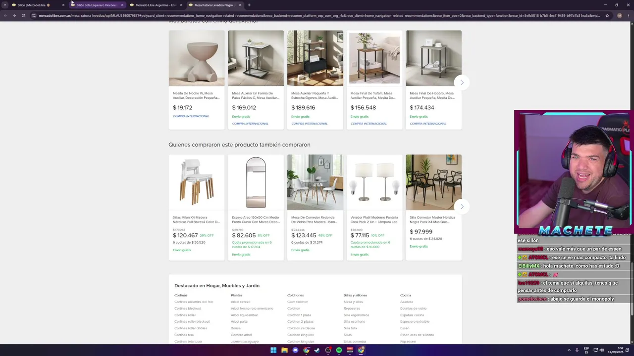634x356 pixels.
Task: Click the $ 82.605 mirror price
Action: pos(244,235)
